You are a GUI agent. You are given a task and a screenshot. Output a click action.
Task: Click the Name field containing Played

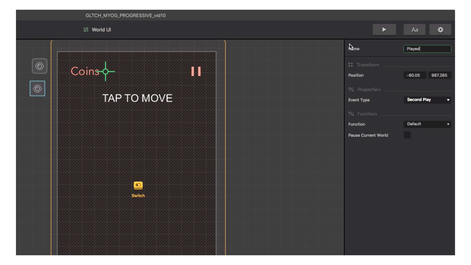(427, 49)
